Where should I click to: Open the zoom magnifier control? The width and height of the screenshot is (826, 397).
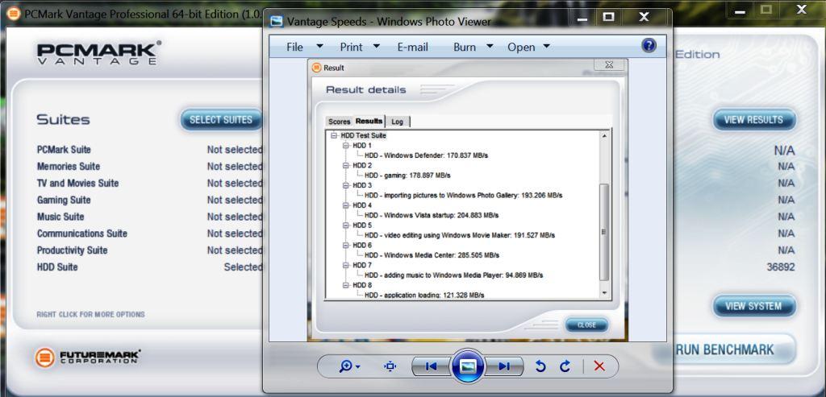349,366
